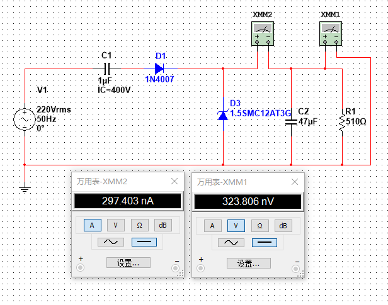Switch XMM2 to voltage (V) mode

pyautogui.click(x=115, y=225)
